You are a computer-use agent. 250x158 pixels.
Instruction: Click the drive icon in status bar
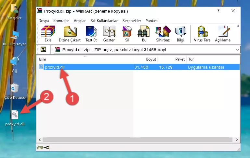40,148
